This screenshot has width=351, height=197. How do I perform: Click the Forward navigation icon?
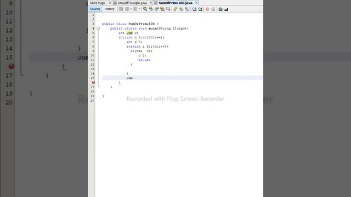[135, 9]
